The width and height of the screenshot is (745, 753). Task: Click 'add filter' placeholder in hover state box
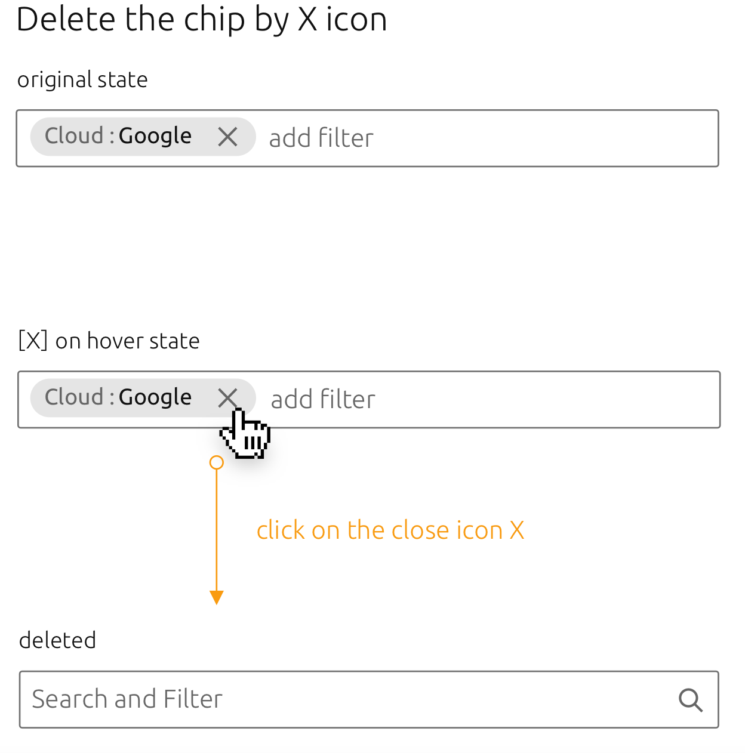323,400
